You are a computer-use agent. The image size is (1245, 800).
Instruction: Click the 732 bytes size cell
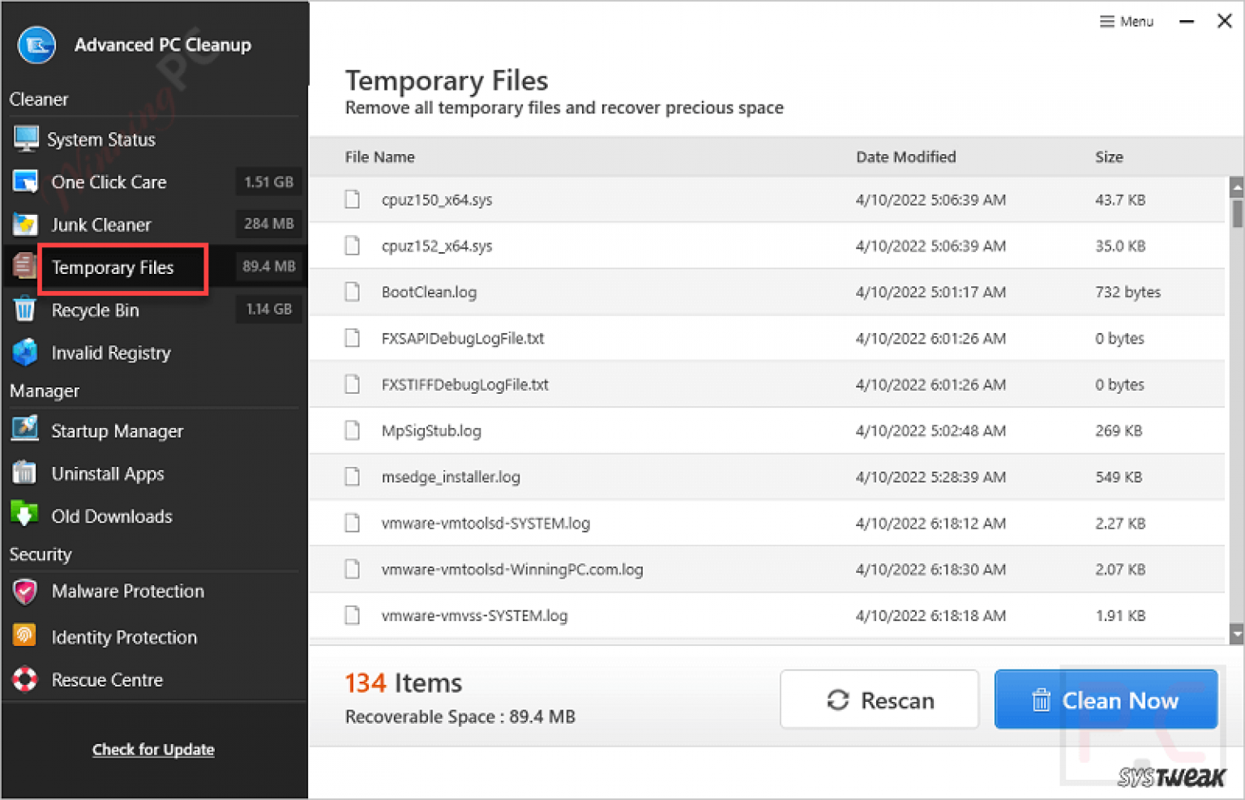coord(1127,293)
